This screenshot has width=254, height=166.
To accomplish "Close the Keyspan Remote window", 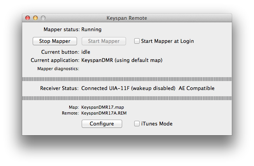I will pyautogui.click(x=28, y=18).
